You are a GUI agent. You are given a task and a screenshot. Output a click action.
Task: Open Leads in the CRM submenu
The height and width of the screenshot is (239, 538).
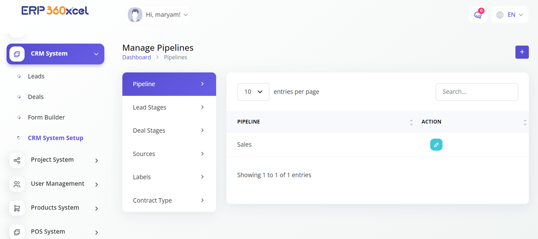pyautogui.click(x=36, y=76)
